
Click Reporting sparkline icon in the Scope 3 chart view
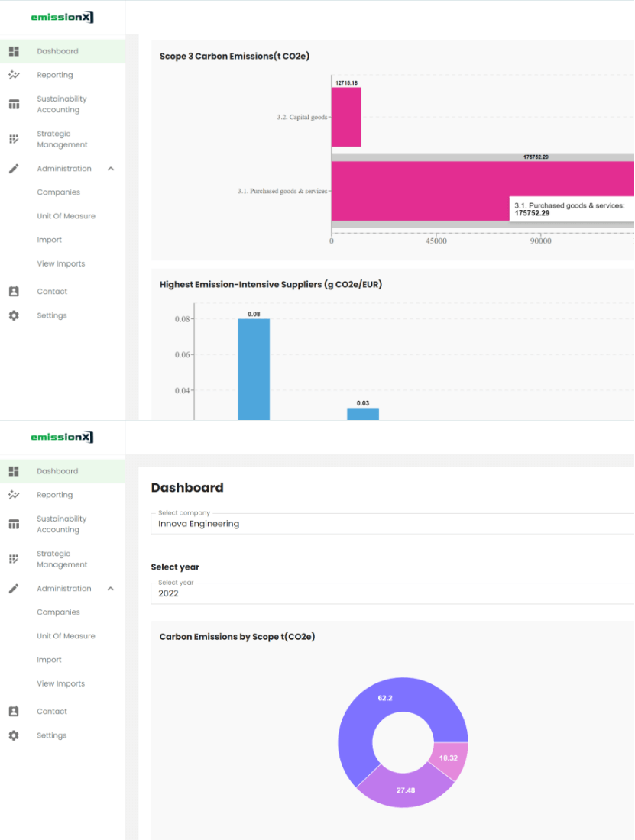tap(14, 75)
